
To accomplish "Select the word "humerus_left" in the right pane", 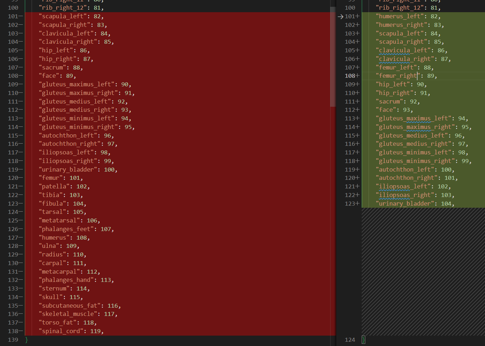I will [395, 16].
